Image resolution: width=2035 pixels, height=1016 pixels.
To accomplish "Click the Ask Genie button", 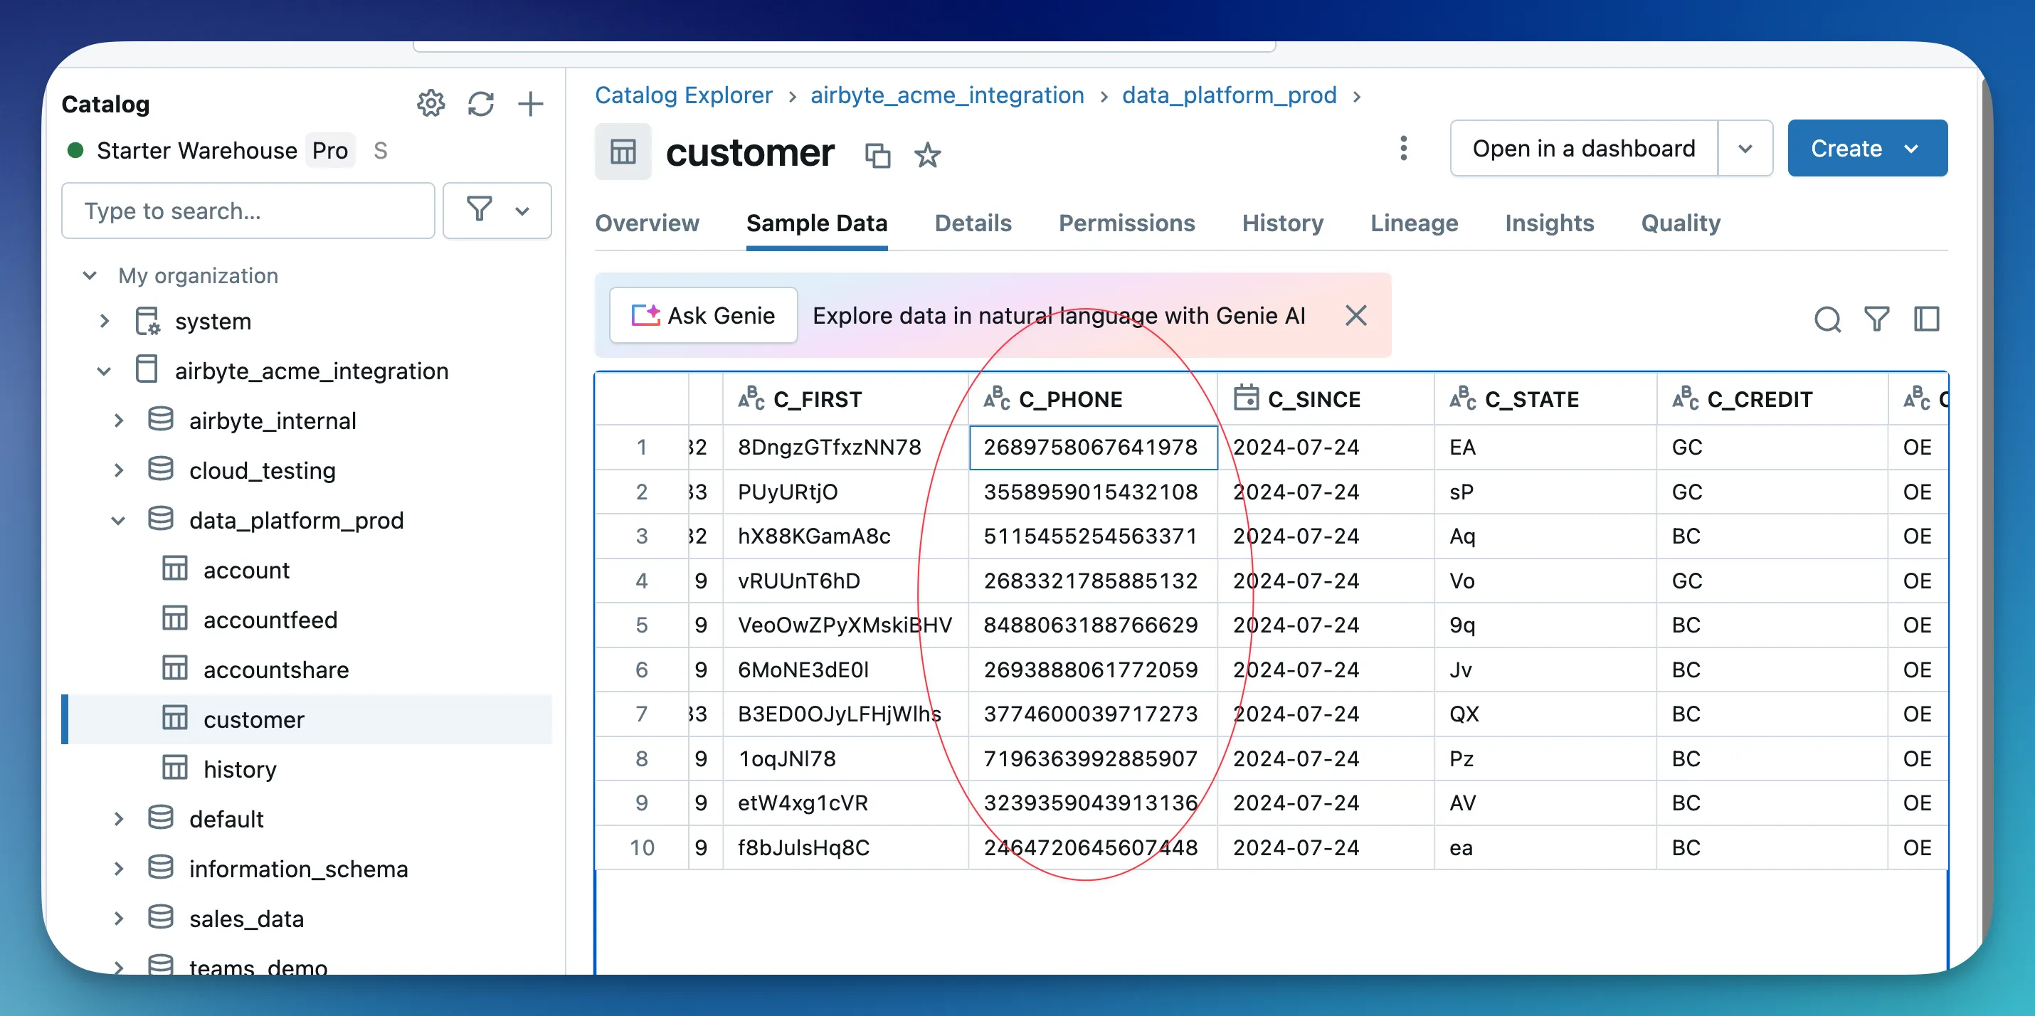I will [703, 315].
